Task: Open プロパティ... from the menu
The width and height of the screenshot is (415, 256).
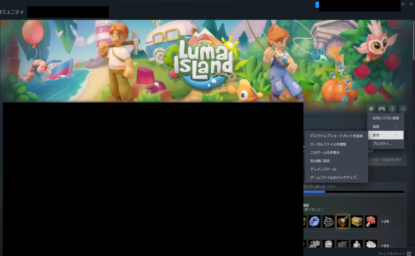Action: click(x=382, y=144)
